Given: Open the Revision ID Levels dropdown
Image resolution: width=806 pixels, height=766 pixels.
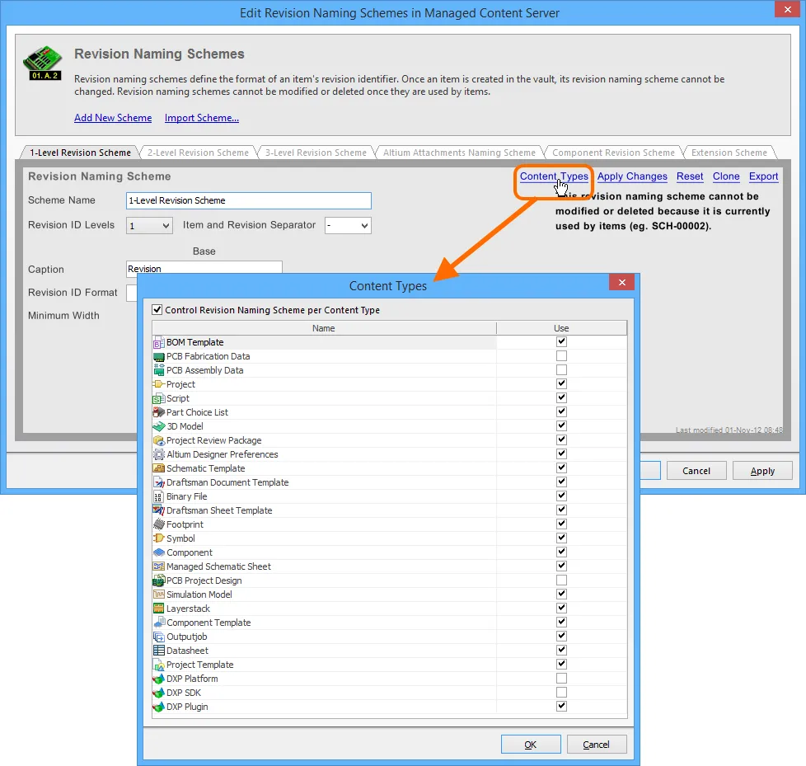Looking at the screenshot, I should click(149, 225).
